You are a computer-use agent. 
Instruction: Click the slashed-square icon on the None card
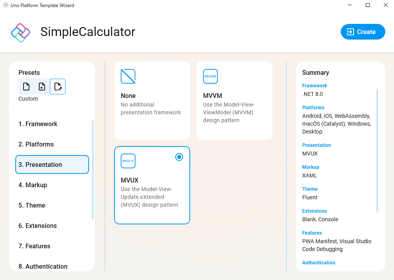(128, 76)
